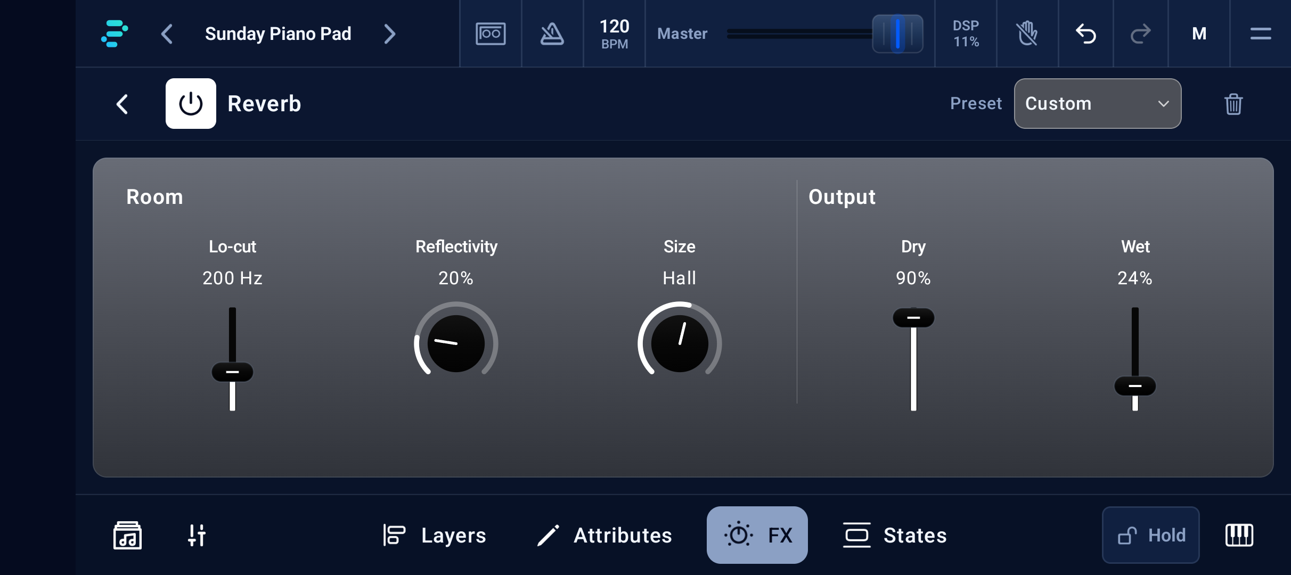Open the 120 BPM tempo setting

615,34
